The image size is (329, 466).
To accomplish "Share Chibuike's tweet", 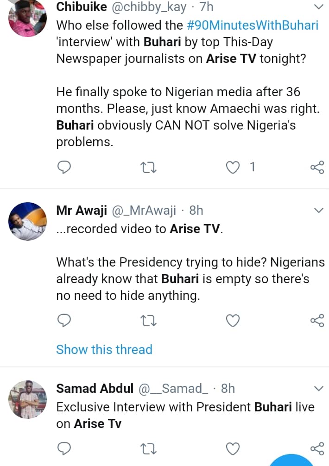I will pos(317,167).
